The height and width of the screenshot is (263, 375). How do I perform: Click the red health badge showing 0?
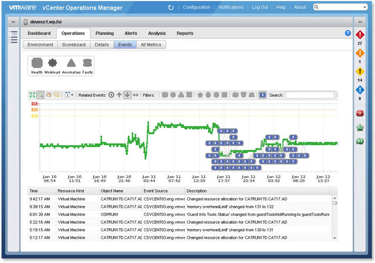pyautogui.click(x=360, y=113)
